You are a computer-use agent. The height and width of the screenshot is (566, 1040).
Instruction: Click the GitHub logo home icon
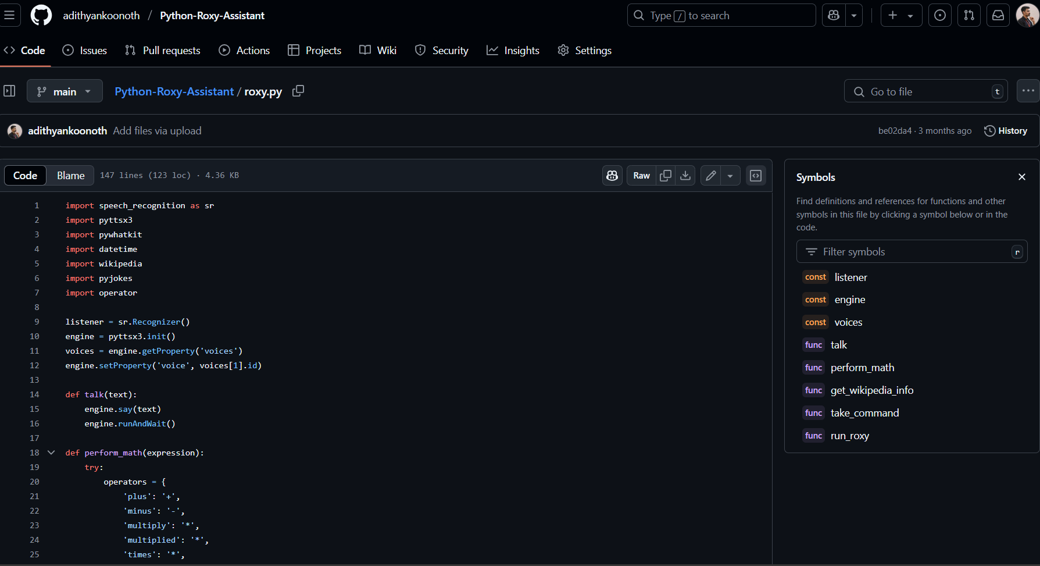[41, 16]
